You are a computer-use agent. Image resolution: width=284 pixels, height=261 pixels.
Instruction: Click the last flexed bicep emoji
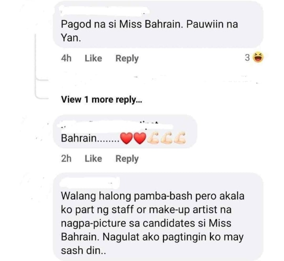[x=180, y=138]
